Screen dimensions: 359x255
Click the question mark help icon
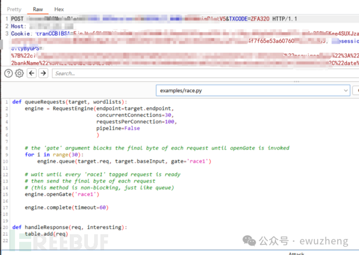pyautogui.click(x=8, y=73)
